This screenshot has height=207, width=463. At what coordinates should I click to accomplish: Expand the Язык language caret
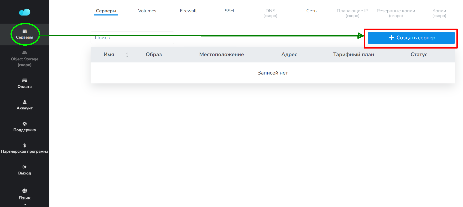pyautogui.click(x=25, y=204)
